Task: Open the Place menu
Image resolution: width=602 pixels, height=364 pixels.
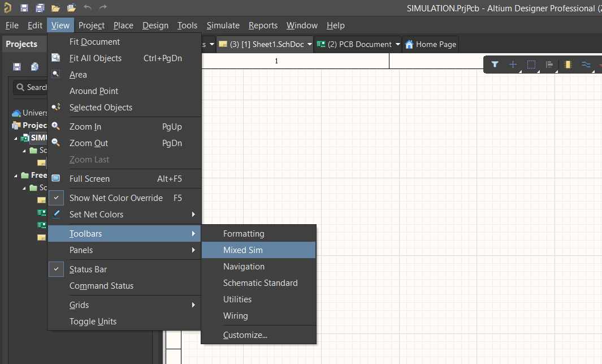Action: click(123, 25)
